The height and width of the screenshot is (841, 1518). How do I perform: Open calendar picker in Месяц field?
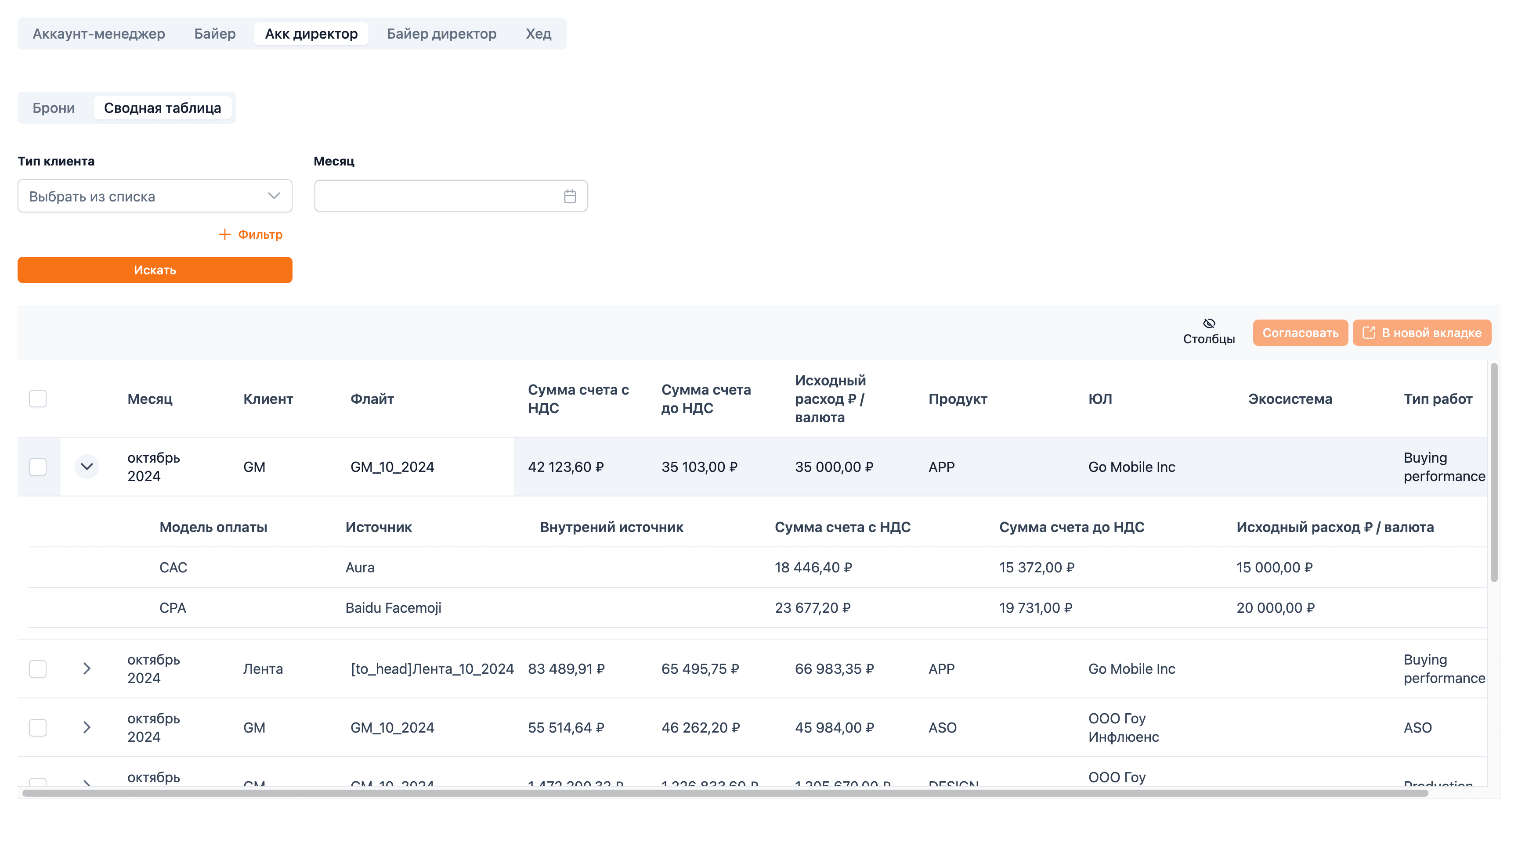[x=569, y=196]
